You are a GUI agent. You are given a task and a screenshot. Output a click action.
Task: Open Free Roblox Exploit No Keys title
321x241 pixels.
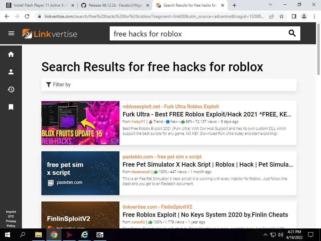click(x=205, y=215)
